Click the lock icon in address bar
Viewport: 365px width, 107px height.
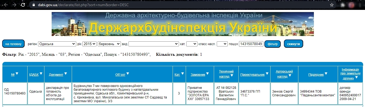(33, 5)
